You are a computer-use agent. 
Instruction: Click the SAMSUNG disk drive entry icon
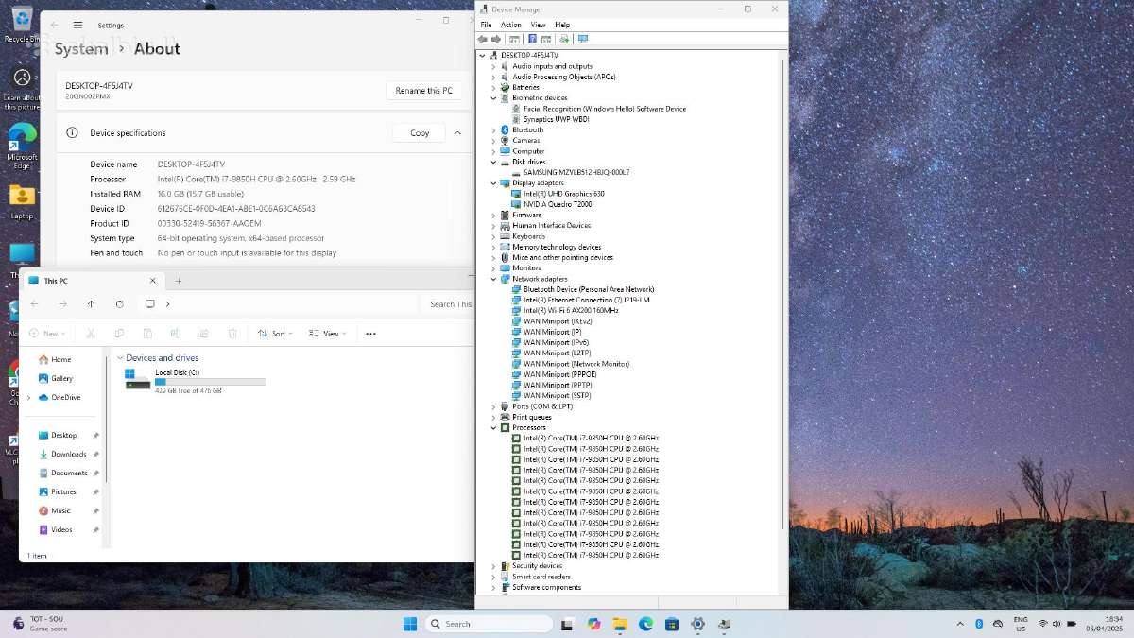[516, 172]
